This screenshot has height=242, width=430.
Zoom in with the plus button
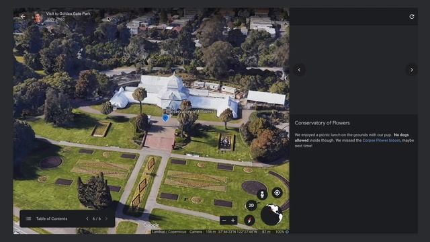[x=233, y=220]
